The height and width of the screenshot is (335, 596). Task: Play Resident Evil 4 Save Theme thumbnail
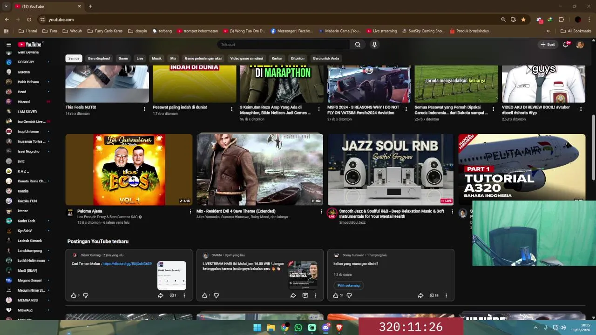pos(260,169)
